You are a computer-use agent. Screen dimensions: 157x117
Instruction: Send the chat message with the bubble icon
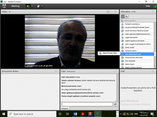(115, 104)
